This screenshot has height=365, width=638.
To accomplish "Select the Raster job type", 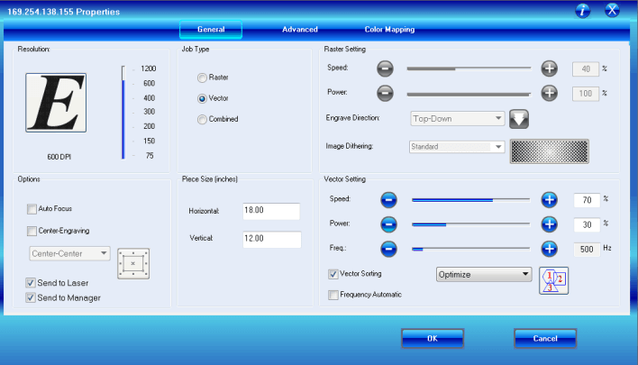I will 202,78.
